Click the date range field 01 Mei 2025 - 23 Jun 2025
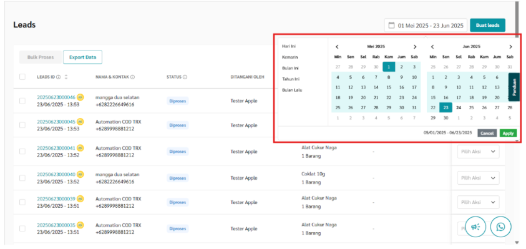Viewport: 526px width, 249px height. (x=426, y=26)
